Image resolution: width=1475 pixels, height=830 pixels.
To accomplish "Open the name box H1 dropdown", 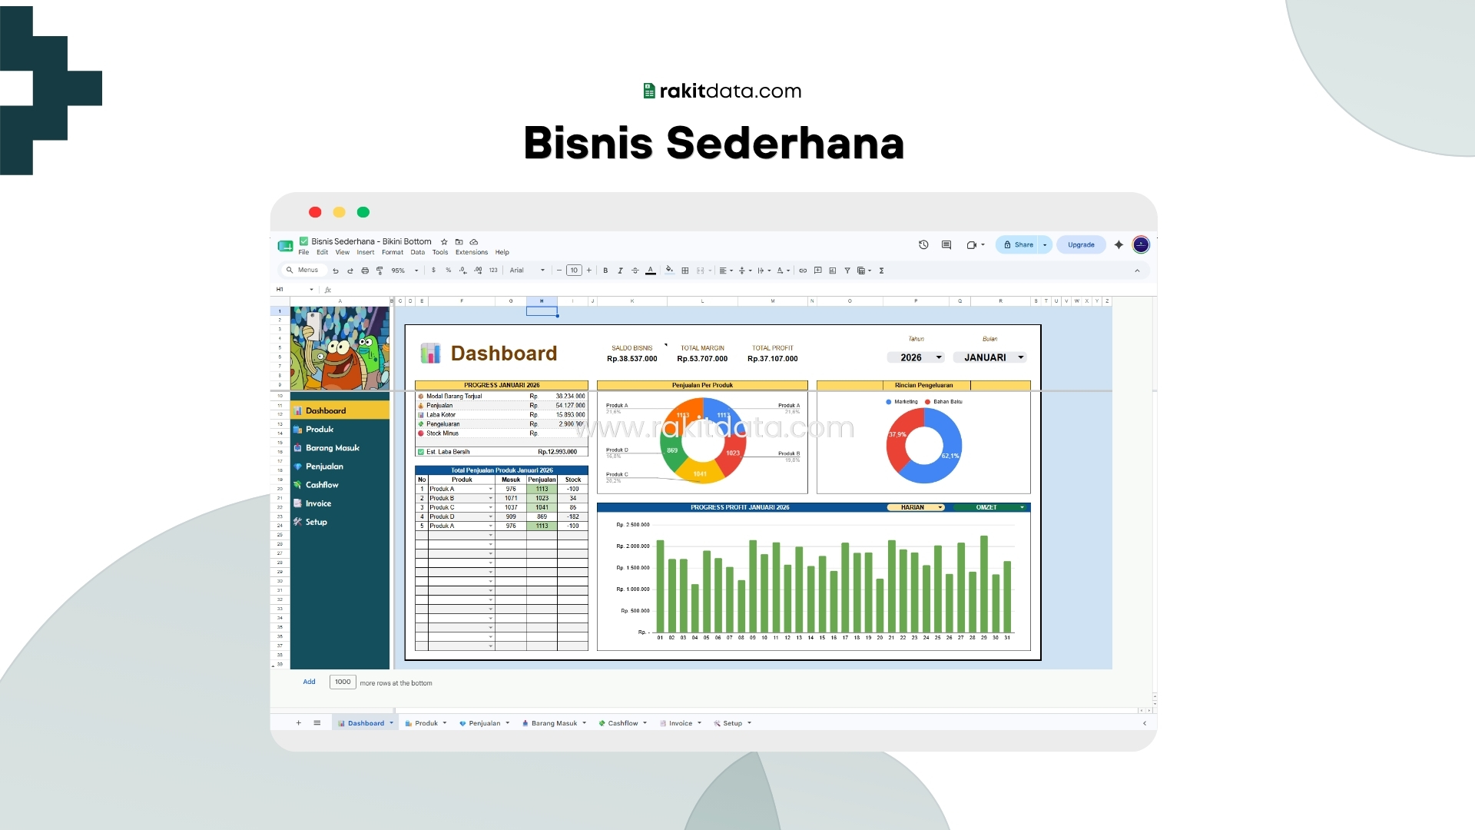I will [311, 290].
